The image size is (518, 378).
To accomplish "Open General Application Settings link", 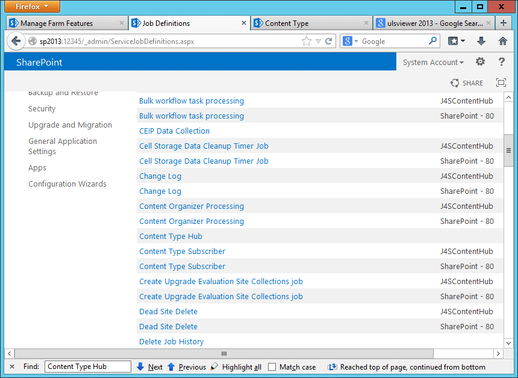I will pyautogui.click(x=63, y=146).
